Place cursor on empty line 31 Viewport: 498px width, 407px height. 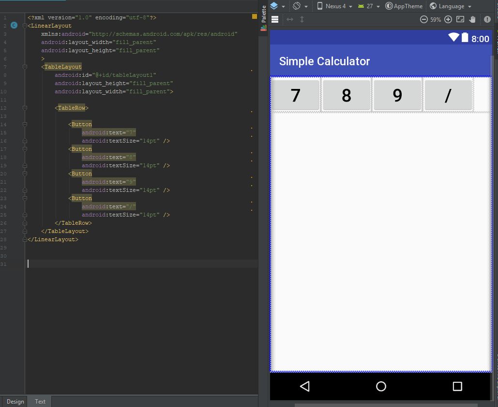(143, 264)
